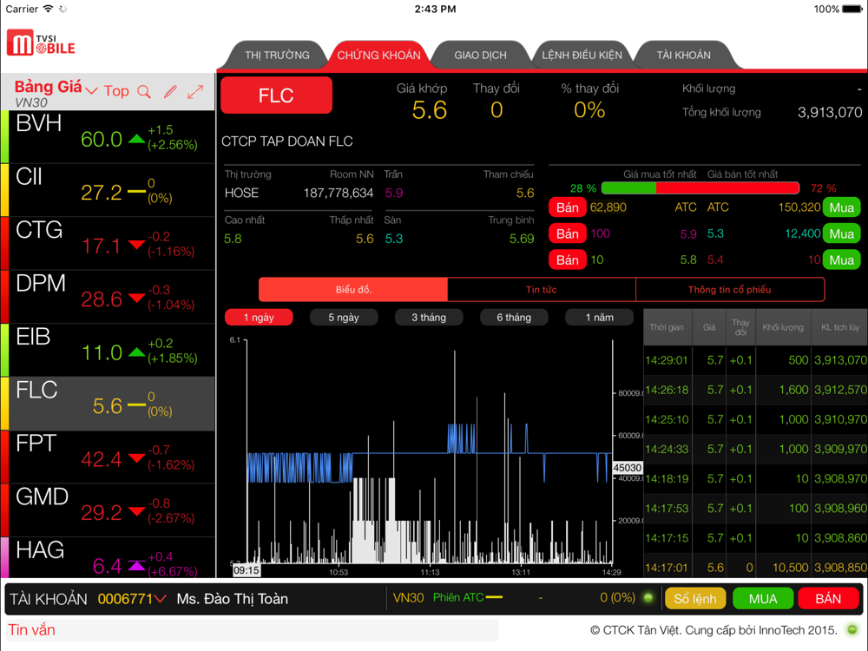Switch to the Tin tức section

(x=542, y=290)
